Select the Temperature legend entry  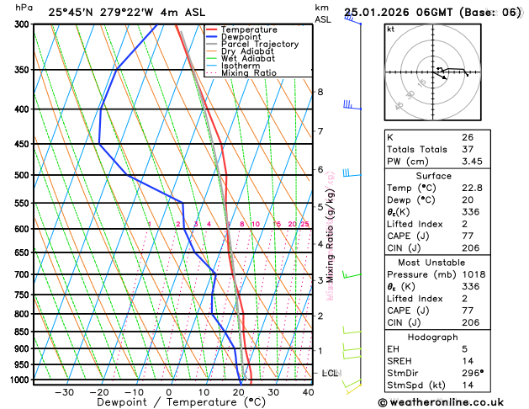coord(249,29)
